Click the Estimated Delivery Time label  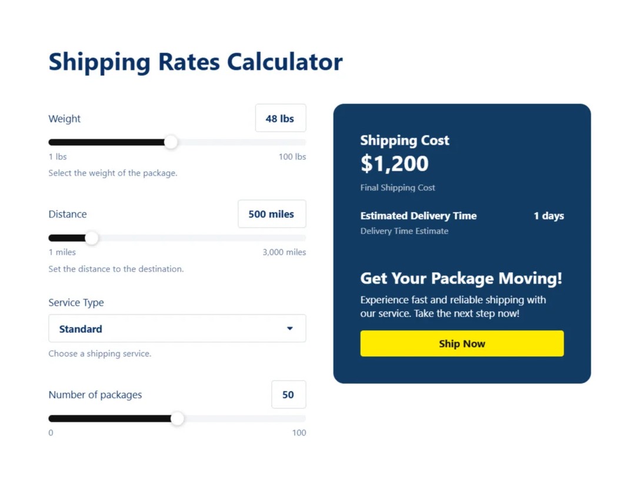(x=418, y=216)
